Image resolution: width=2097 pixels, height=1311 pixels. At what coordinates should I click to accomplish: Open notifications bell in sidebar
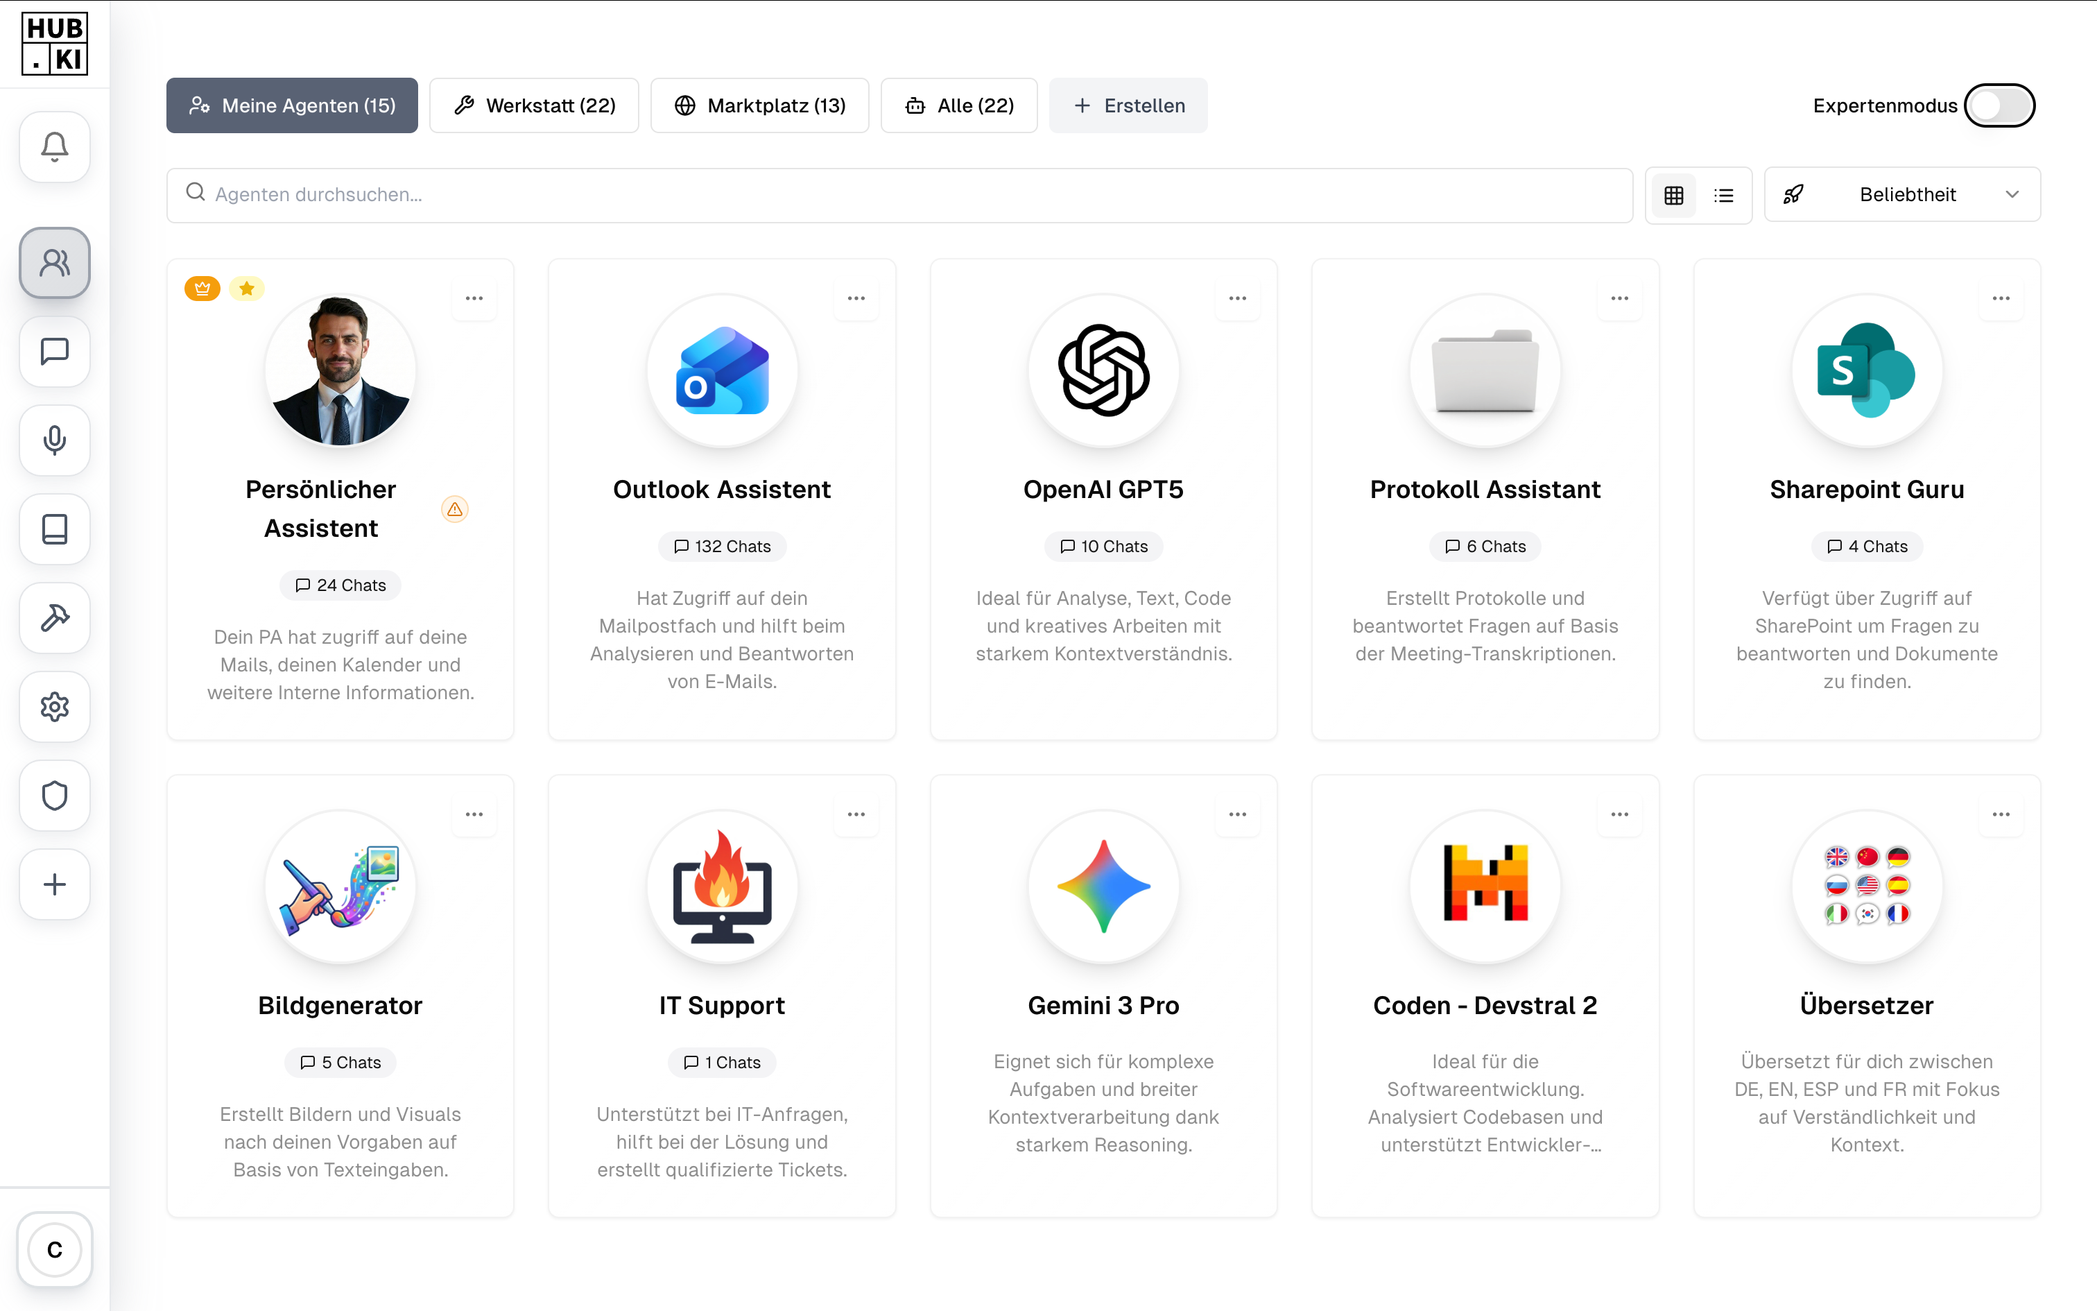tap(55, 146)
